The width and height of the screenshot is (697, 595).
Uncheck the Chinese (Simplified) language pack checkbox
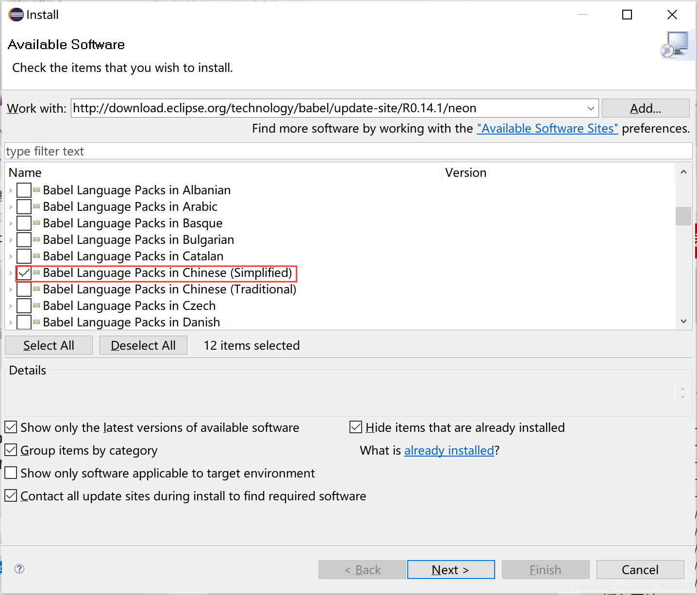click(x=24, y=273)
